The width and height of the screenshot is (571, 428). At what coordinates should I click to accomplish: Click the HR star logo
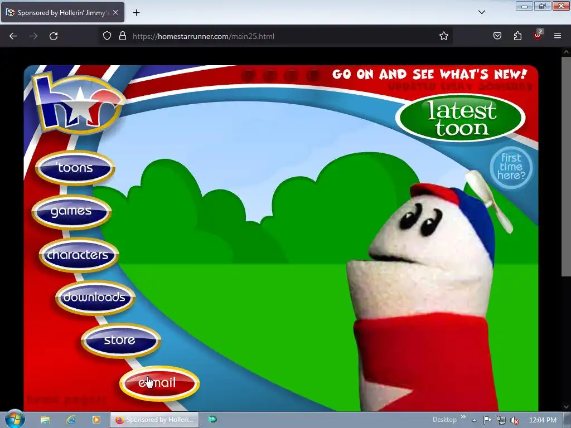(x=78, y=103)
